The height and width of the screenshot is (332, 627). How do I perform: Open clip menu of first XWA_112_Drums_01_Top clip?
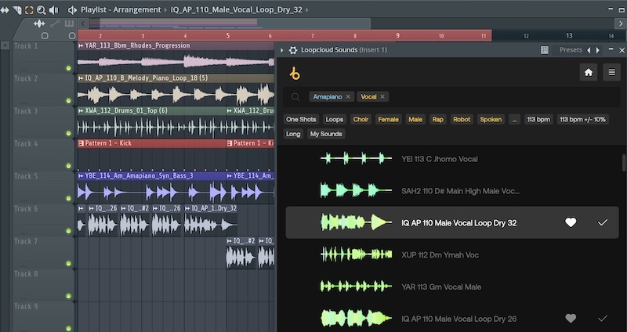(82, 110)
